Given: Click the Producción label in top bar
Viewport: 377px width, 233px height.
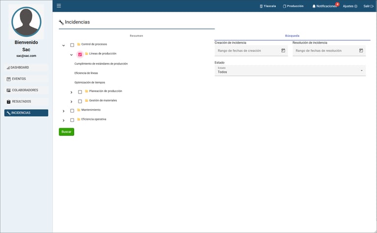Looking at the screenshot, I should coord(295,6).
